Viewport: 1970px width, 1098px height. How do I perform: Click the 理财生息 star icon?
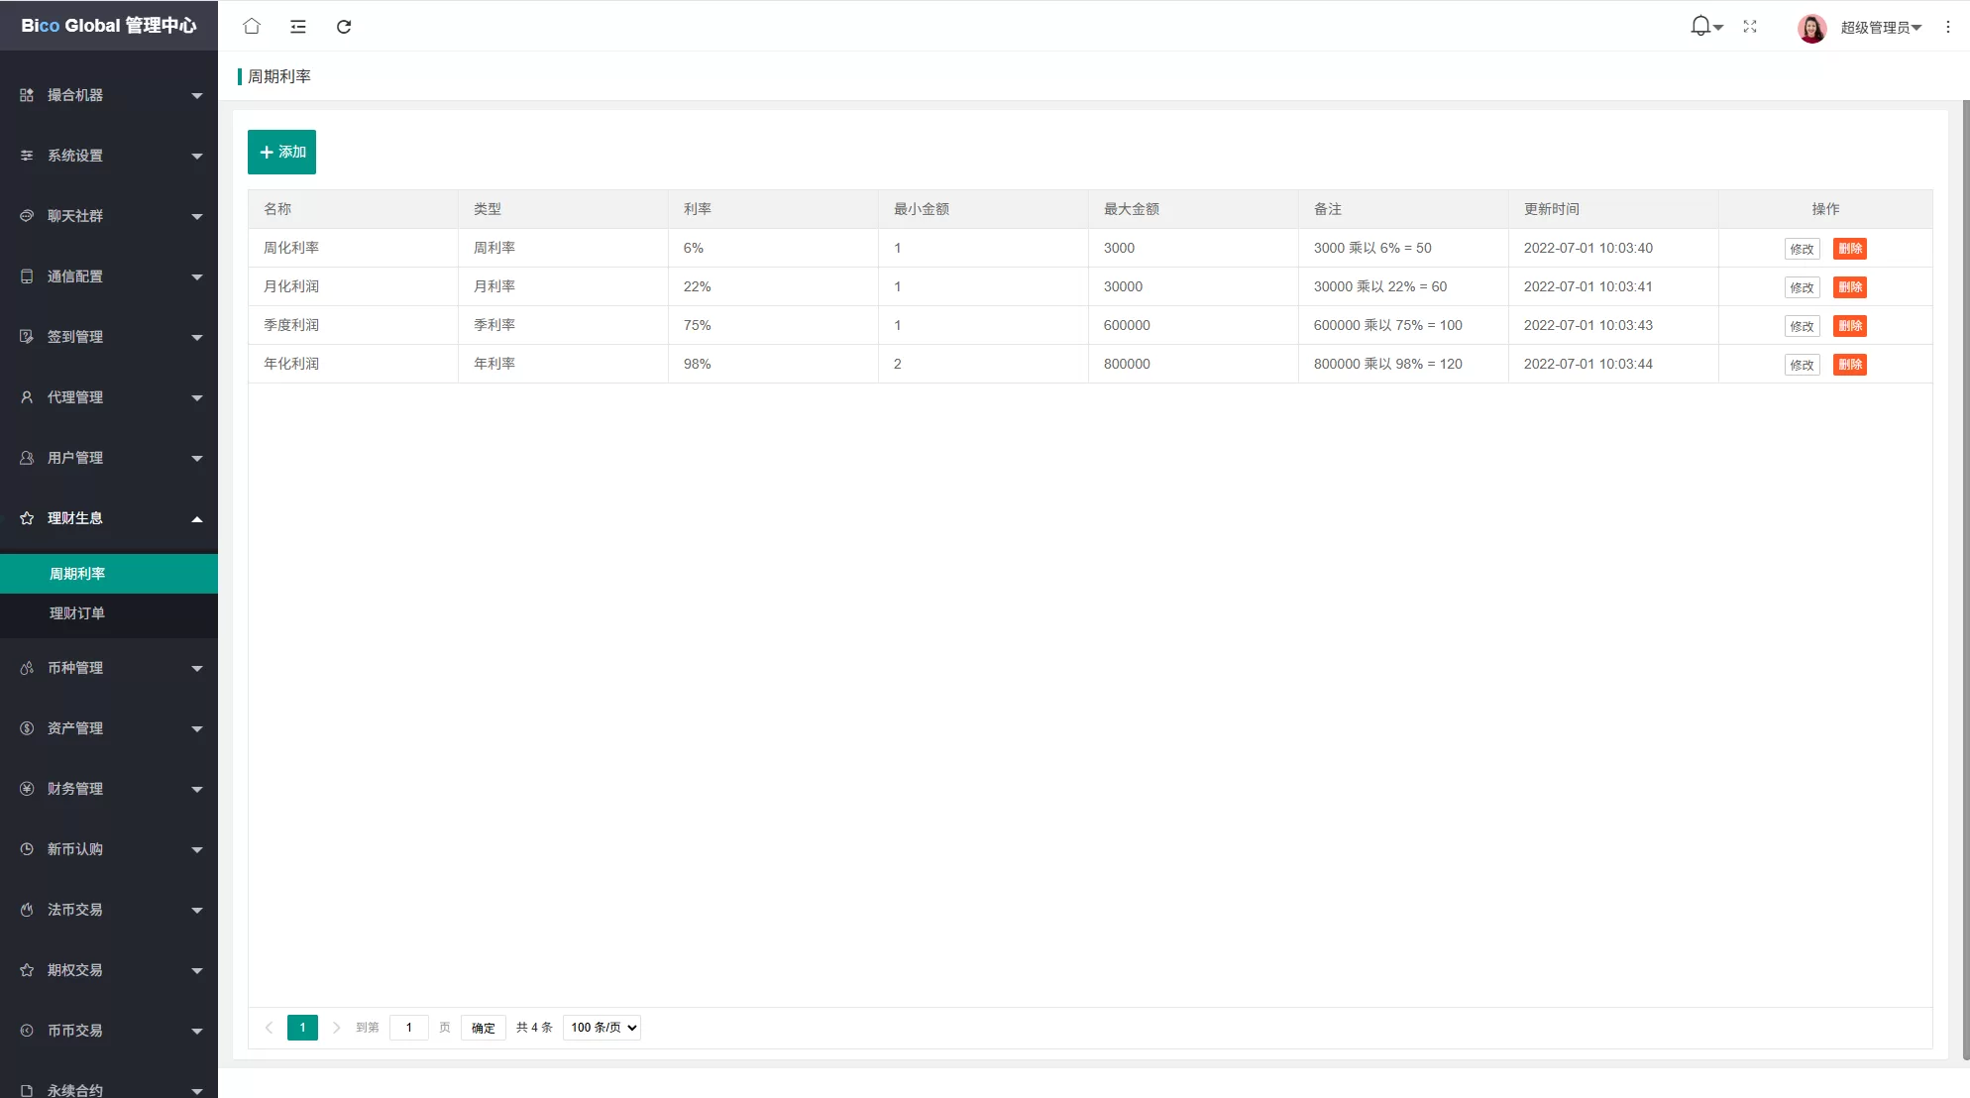pos(27,518)
